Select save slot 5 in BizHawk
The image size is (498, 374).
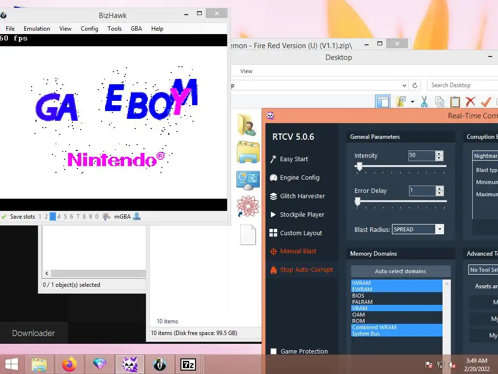click(x=65, y=217)
